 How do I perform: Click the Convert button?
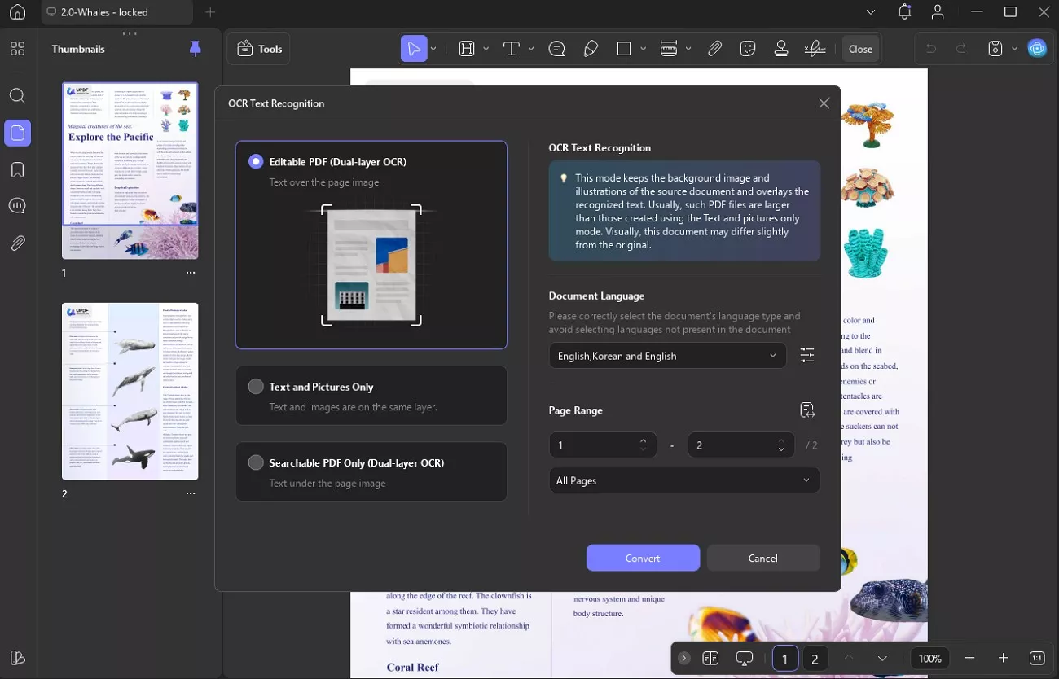(x=643, y=558)
